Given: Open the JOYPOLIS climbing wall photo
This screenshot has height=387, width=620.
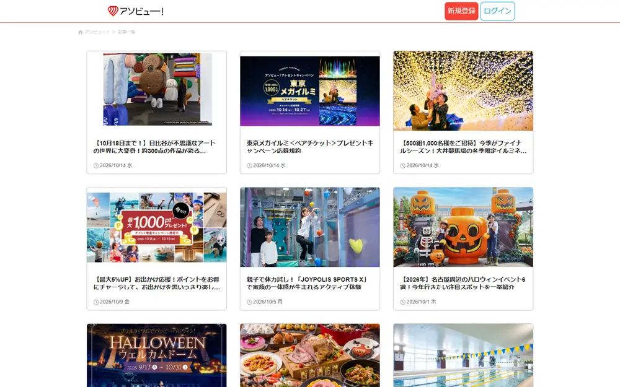Looking at the screenshot, I should [310, 227].
